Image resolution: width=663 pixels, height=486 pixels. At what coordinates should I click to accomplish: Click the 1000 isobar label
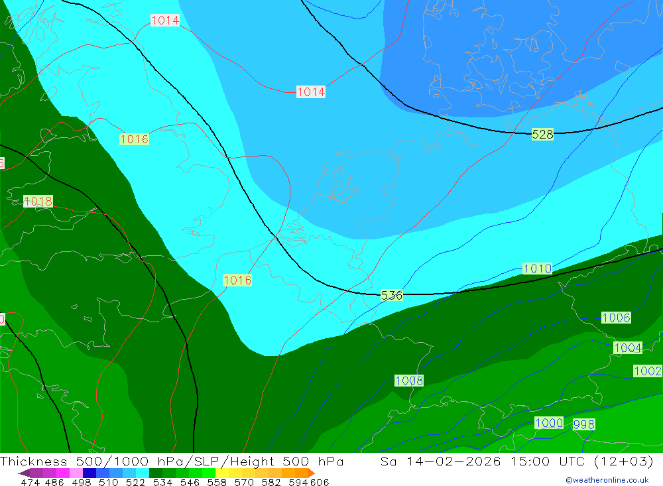(x=549, y=422)
